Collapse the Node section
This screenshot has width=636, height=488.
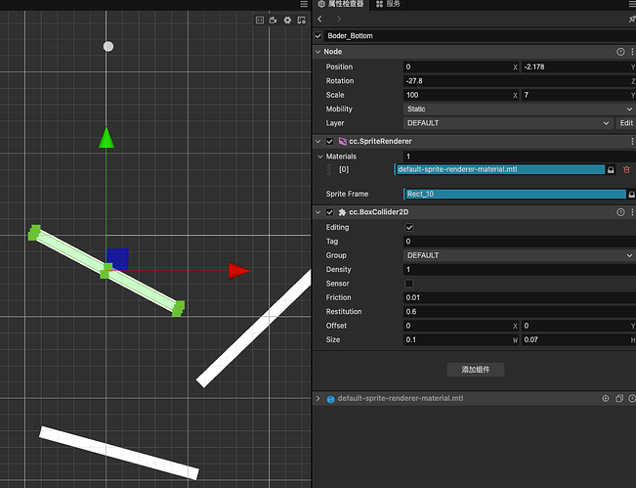(x=318, y=52)
